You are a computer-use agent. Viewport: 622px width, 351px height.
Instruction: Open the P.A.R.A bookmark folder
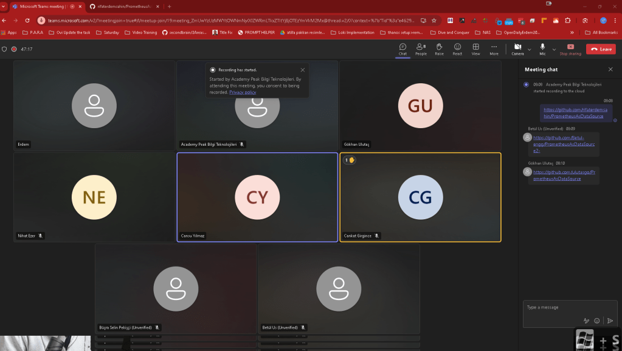point(33,32)
